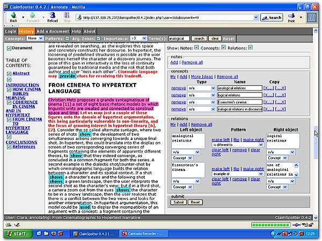
Task: Open the History menu item
Action: tap(26, 32)
